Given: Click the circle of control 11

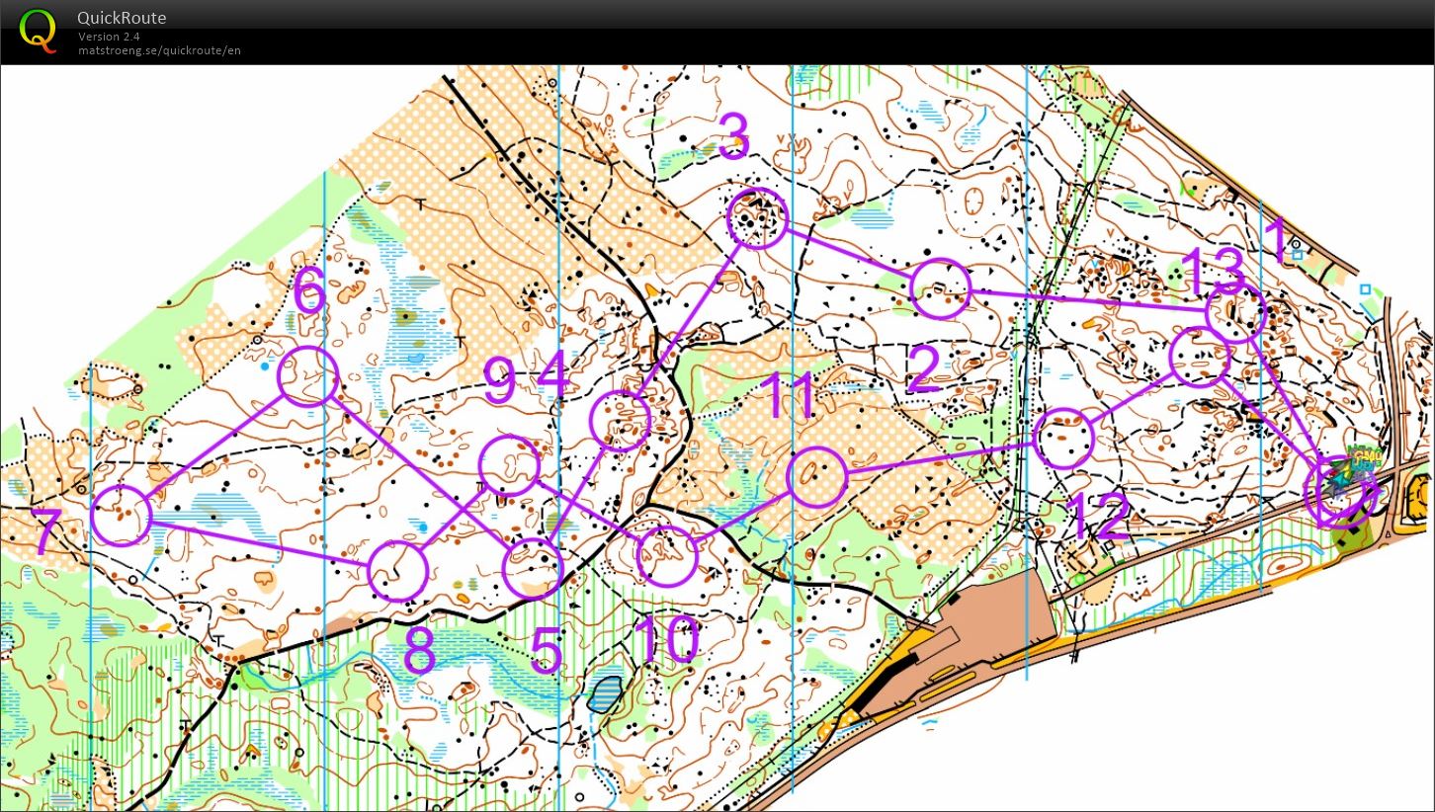Looking at the screenshot, I should (817, 478).
